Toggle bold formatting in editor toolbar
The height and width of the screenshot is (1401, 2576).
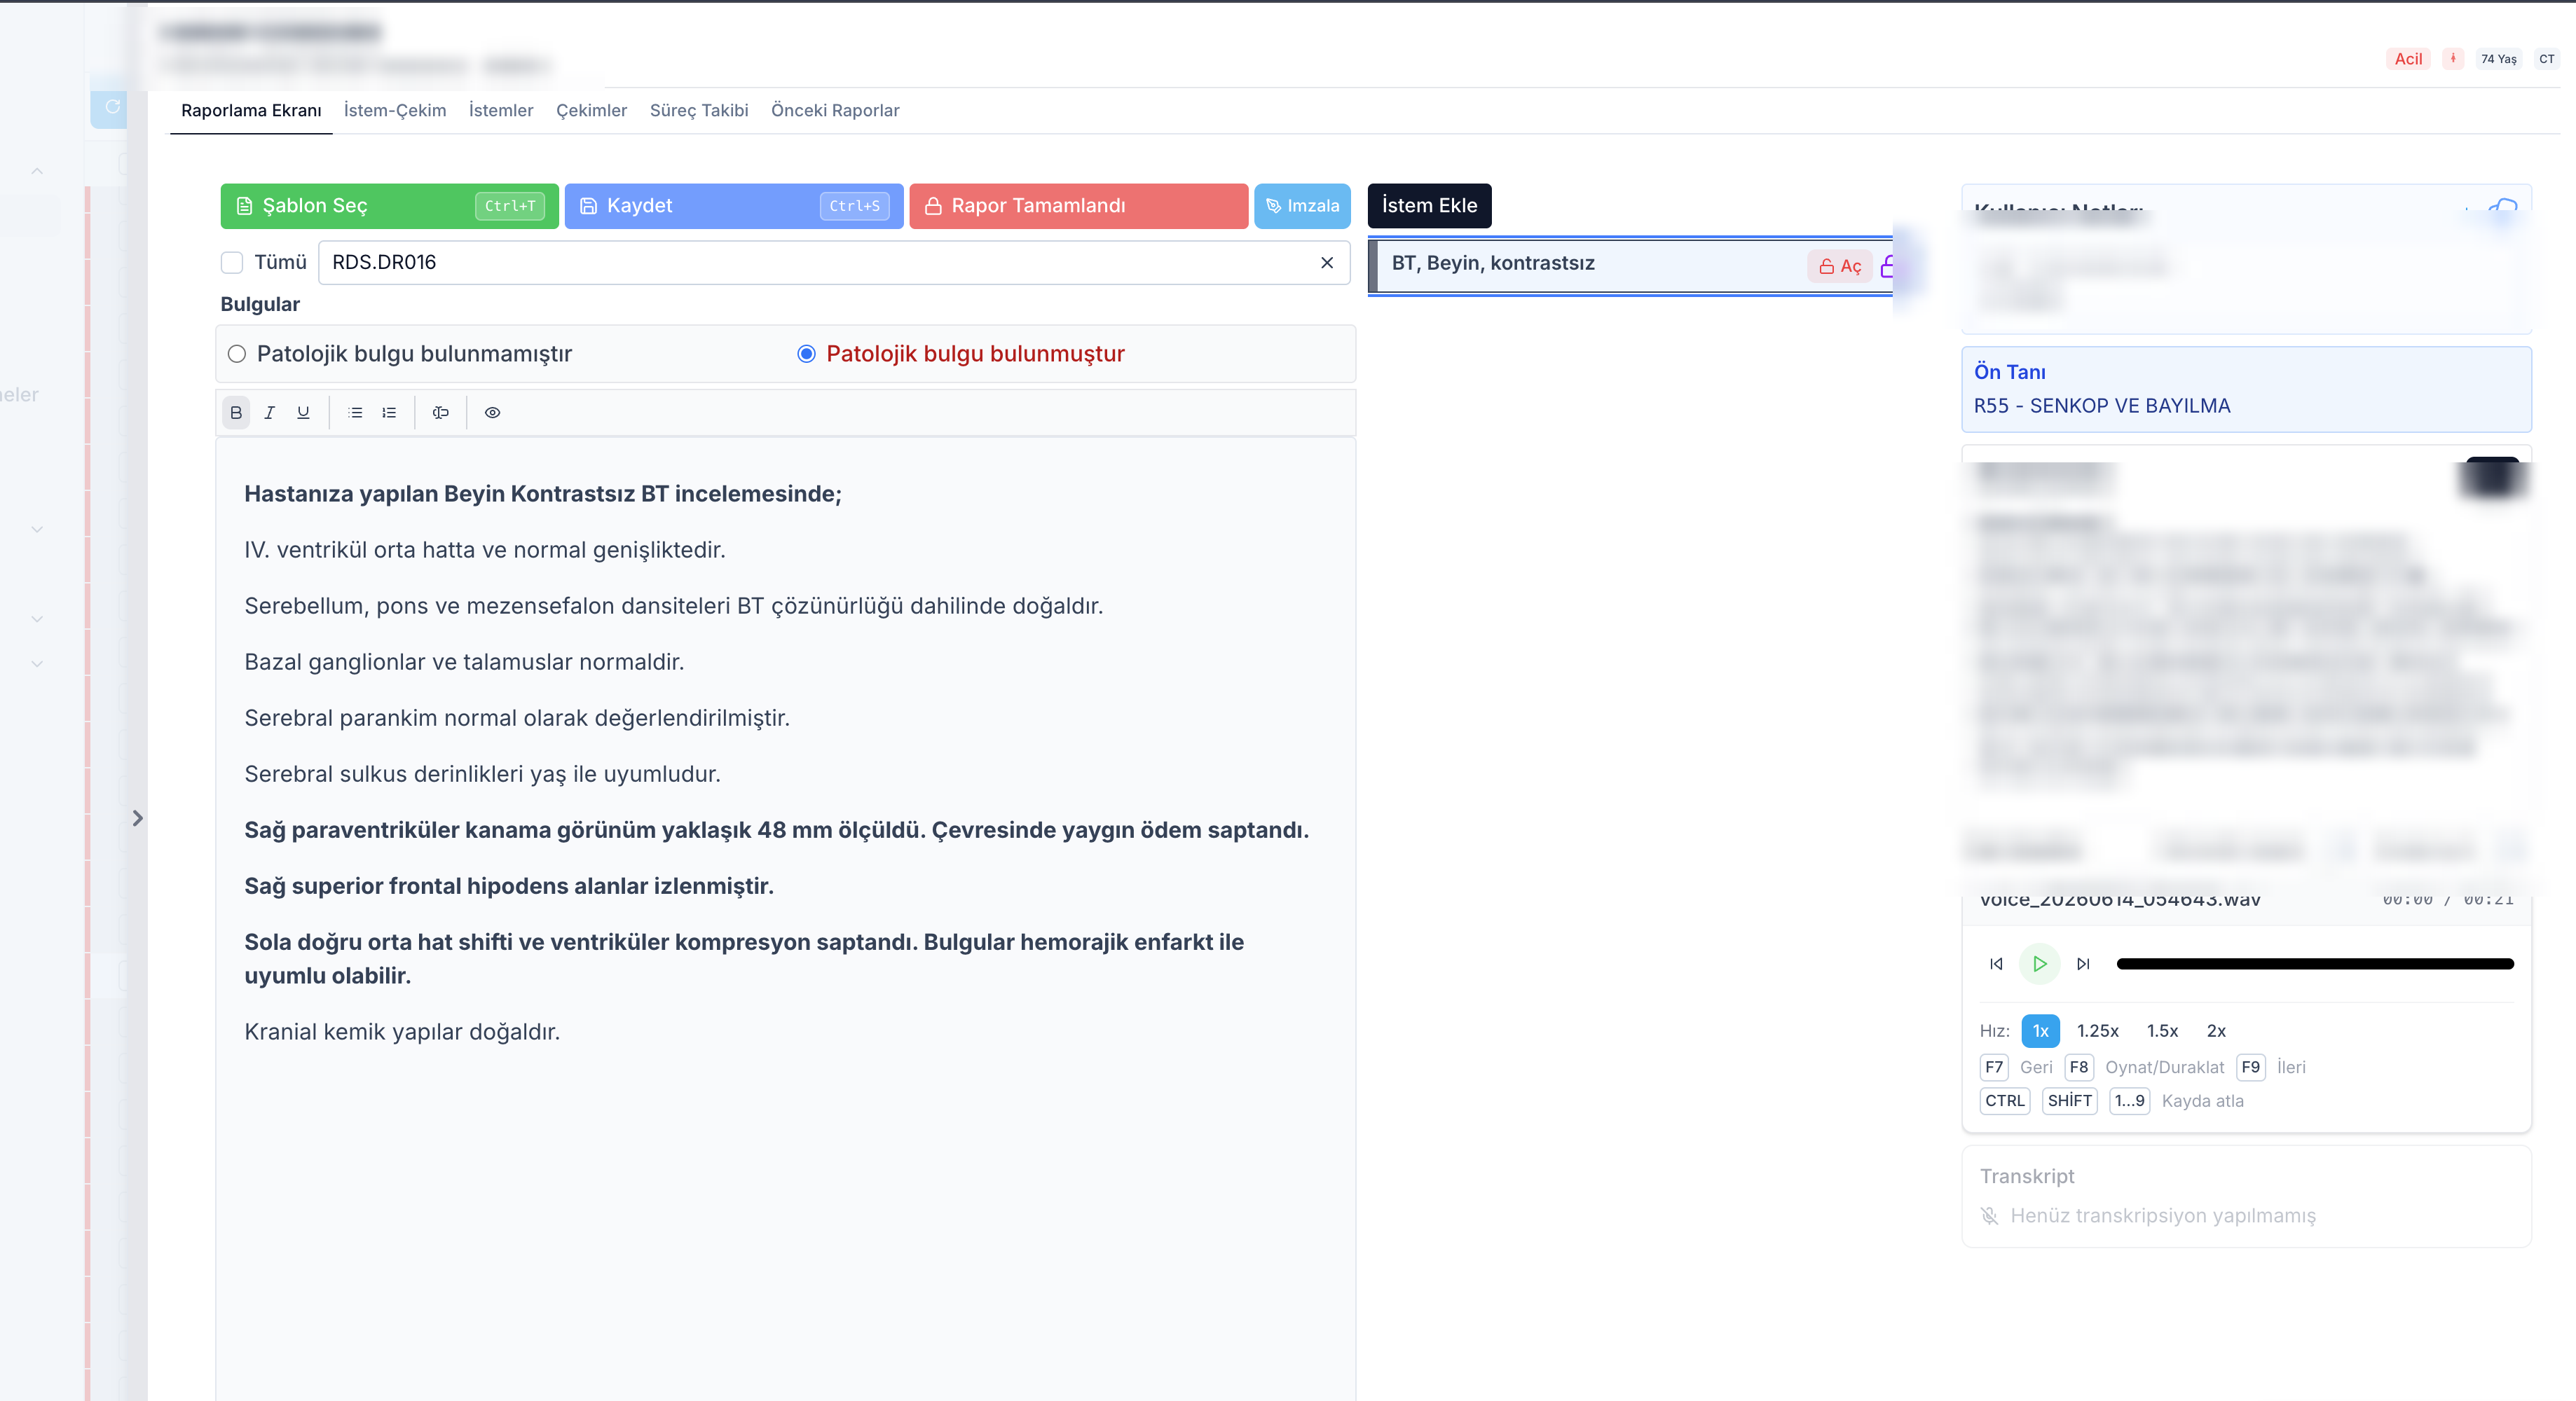click(x=236, y=413)
